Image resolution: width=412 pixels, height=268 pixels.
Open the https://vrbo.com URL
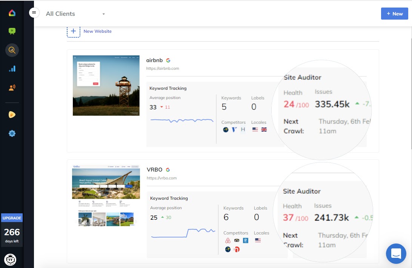pos(161,178)
